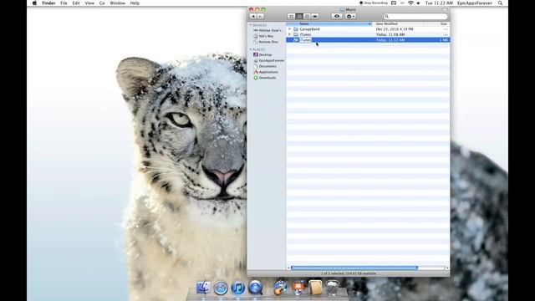Collapse the Places sidebar section
This screenshot has width=535, height=301.
(251, 50)
